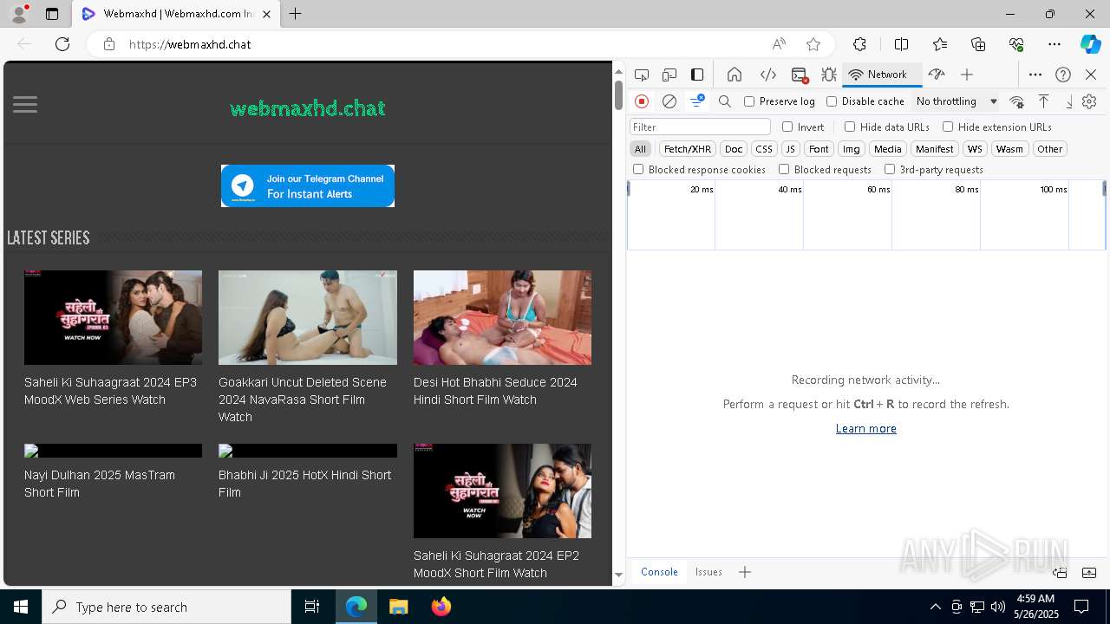This screenshot has width=1110, height=624.
Task: Open the No throttling dropdown
Action: pyautogui.click(x=957, y=101)
